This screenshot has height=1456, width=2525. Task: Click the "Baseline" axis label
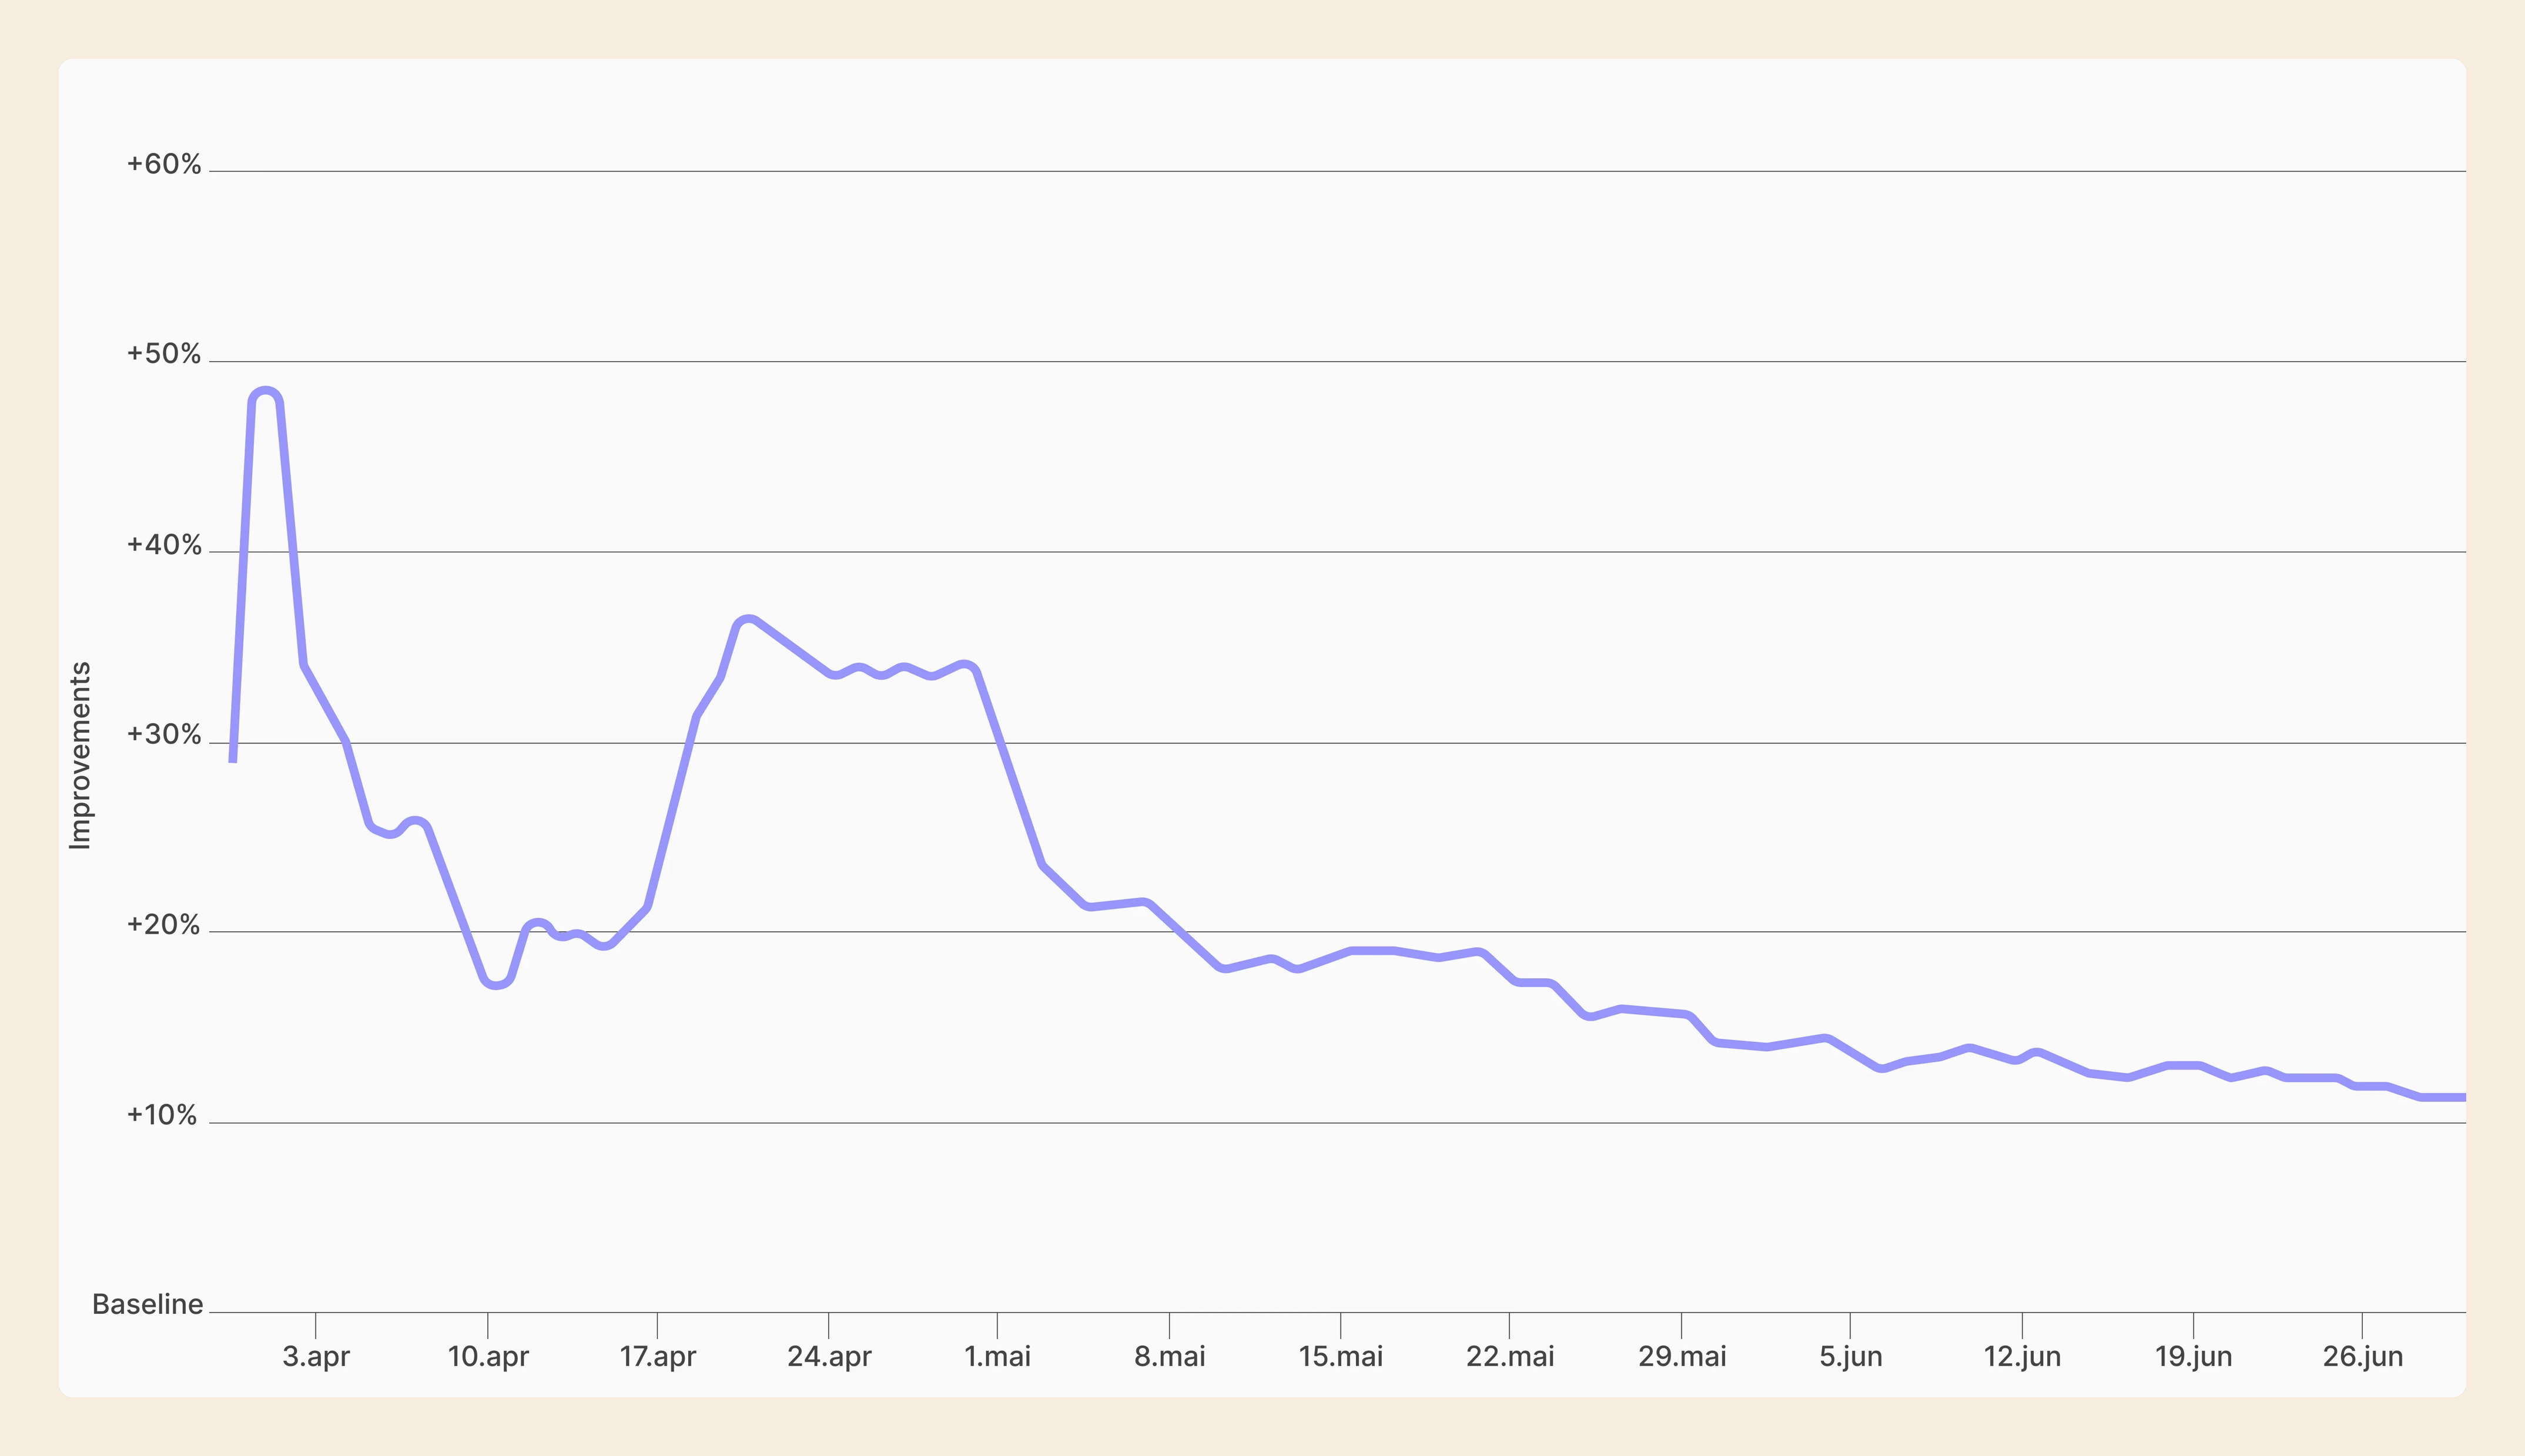tap(148, 1304)
